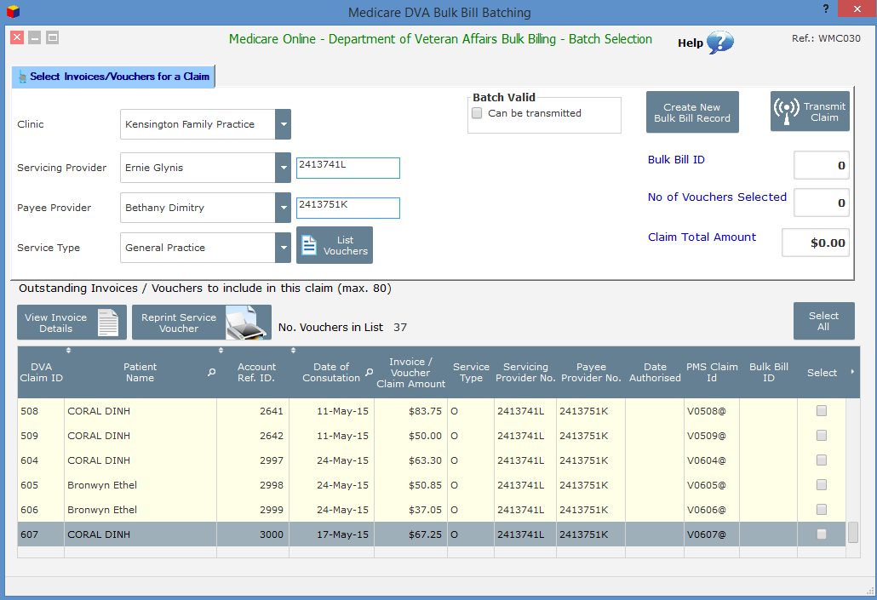Tick the Select checkbox for claim 604

[821, 460]
